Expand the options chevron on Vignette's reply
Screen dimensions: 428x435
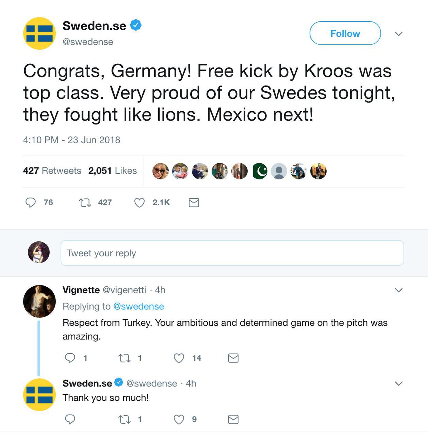click(x=399, y=290)
